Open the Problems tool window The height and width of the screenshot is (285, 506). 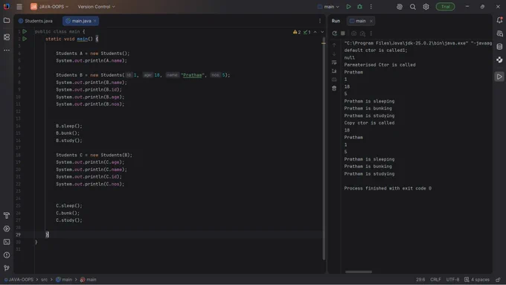(7, 255)
